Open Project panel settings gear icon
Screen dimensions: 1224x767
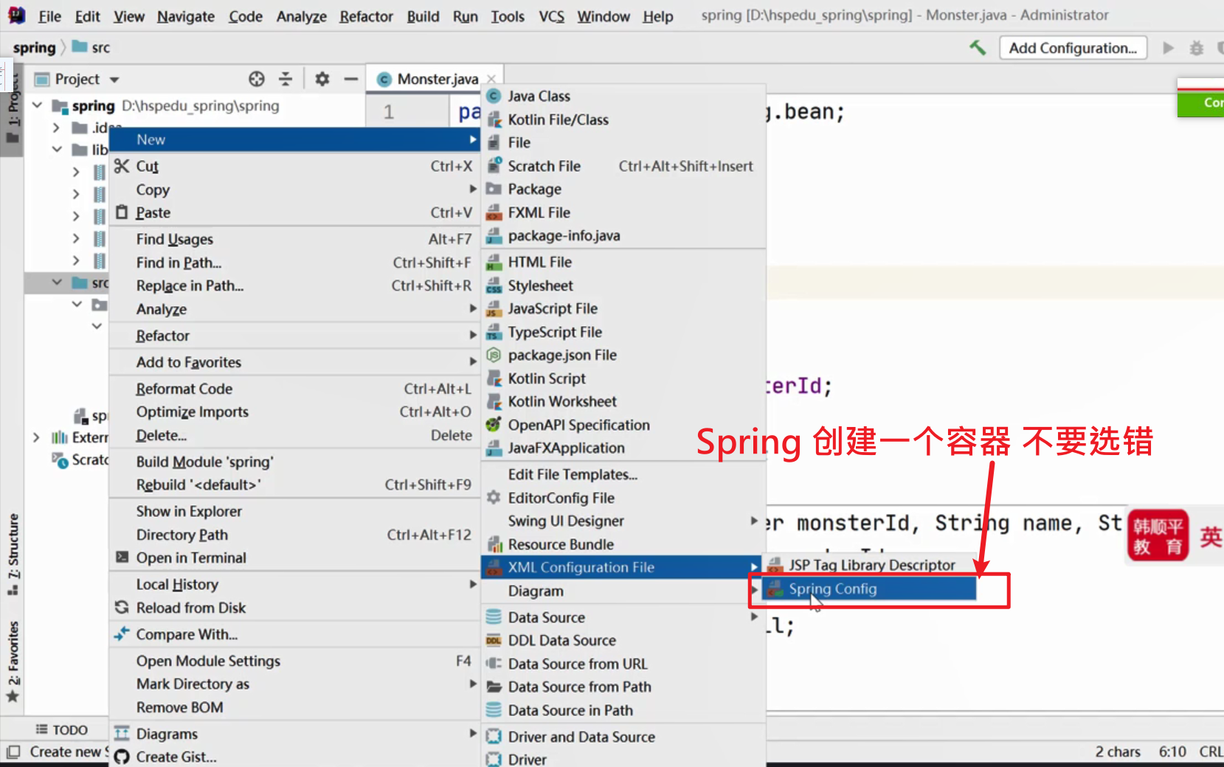click(x=322, y=79)
